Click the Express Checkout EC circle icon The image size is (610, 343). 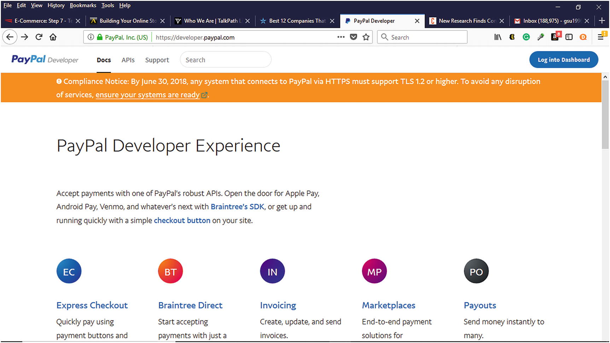click(x=69, y=271)
